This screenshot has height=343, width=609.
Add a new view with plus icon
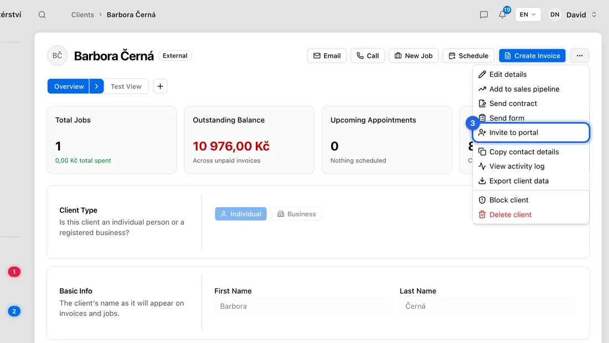click(x=160, y=86)
